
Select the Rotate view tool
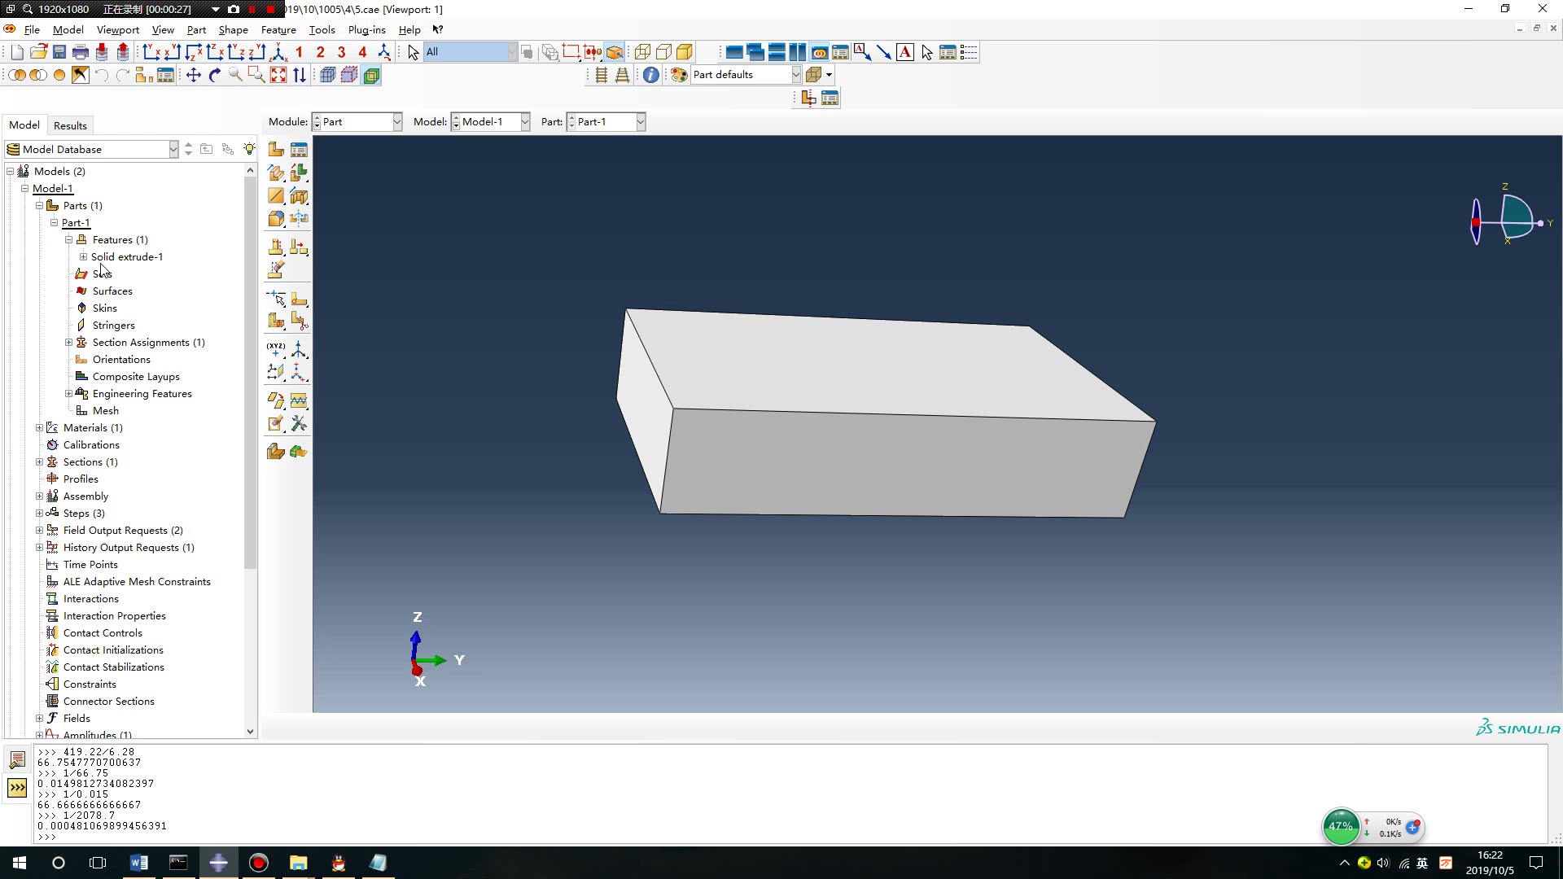click(215, 75)
